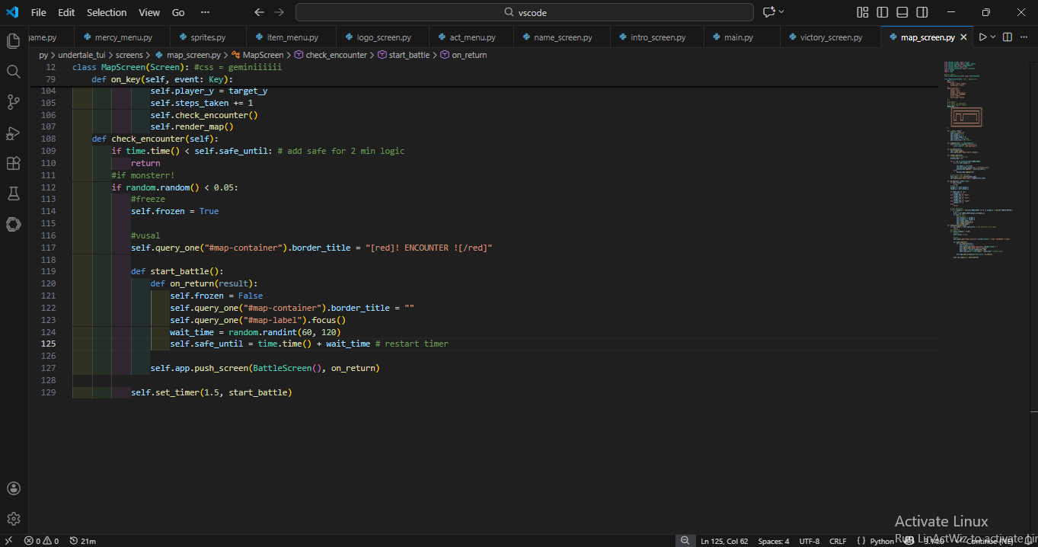Viewport: 1038px width, 547px height.
Task: Expand the Run Python File dropdown arrow
Action: point(993,37)
